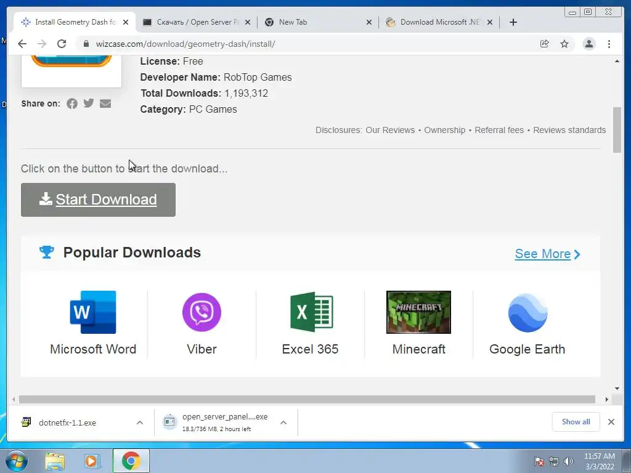Click the Start Download button
631x473 pixels.
click(x=98, y=200)
